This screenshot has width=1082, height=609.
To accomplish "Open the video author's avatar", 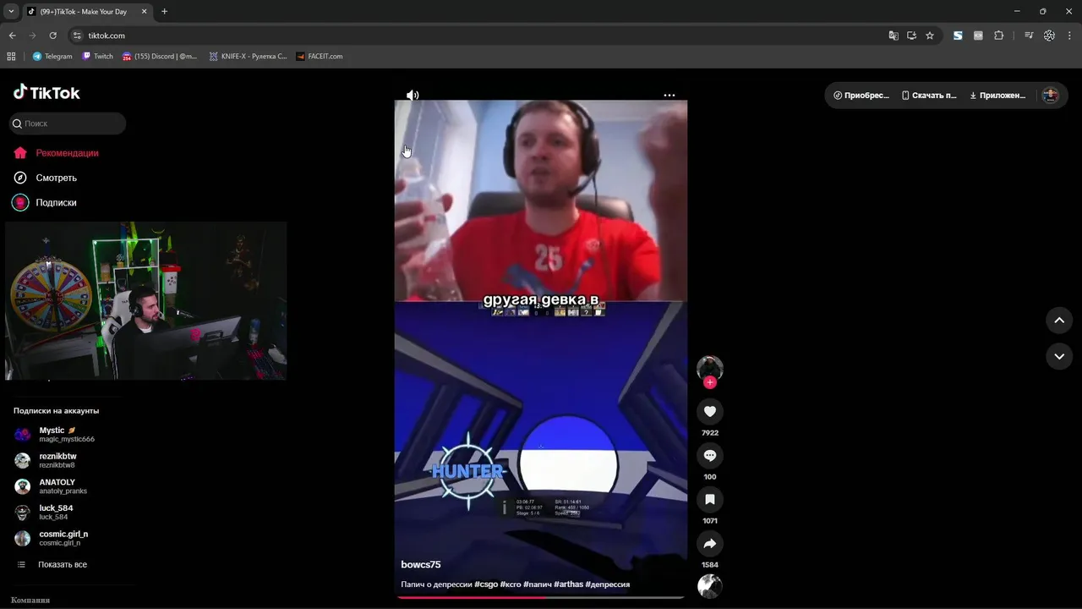I will (x=710, y=368).
